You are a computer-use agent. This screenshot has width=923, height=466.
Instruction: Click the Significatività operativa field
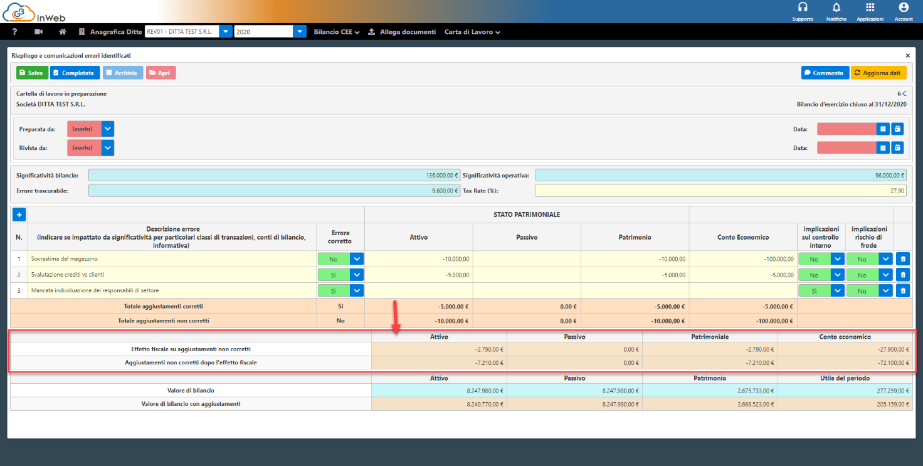click(720, 176)
